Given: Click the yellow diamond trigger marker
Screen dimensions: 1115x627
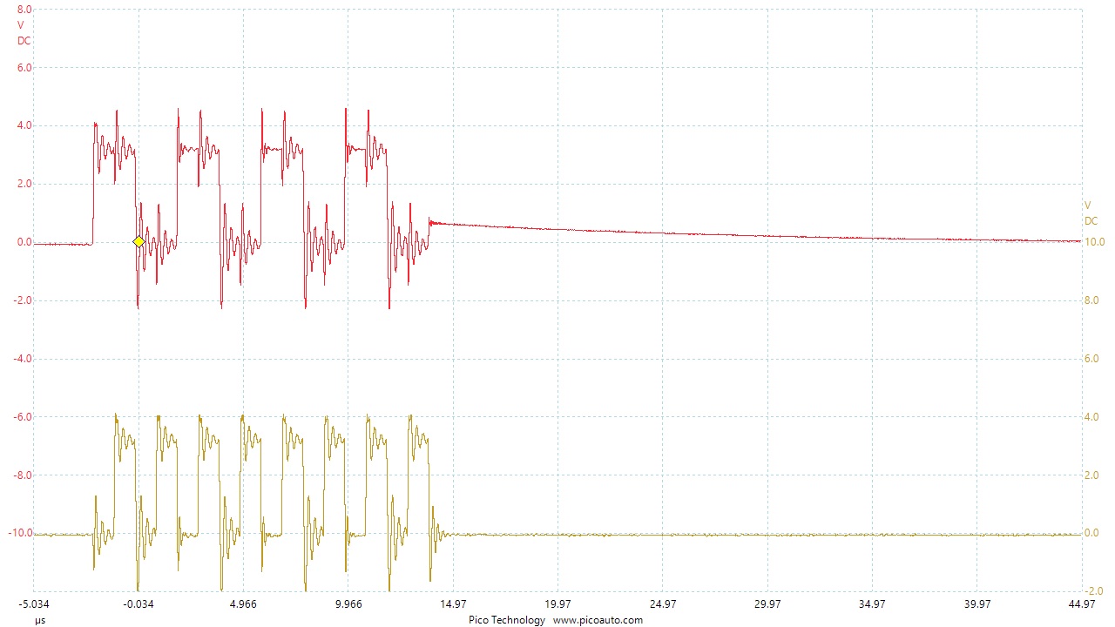Looking at the screenshot, I should click(x=139, y=241).
